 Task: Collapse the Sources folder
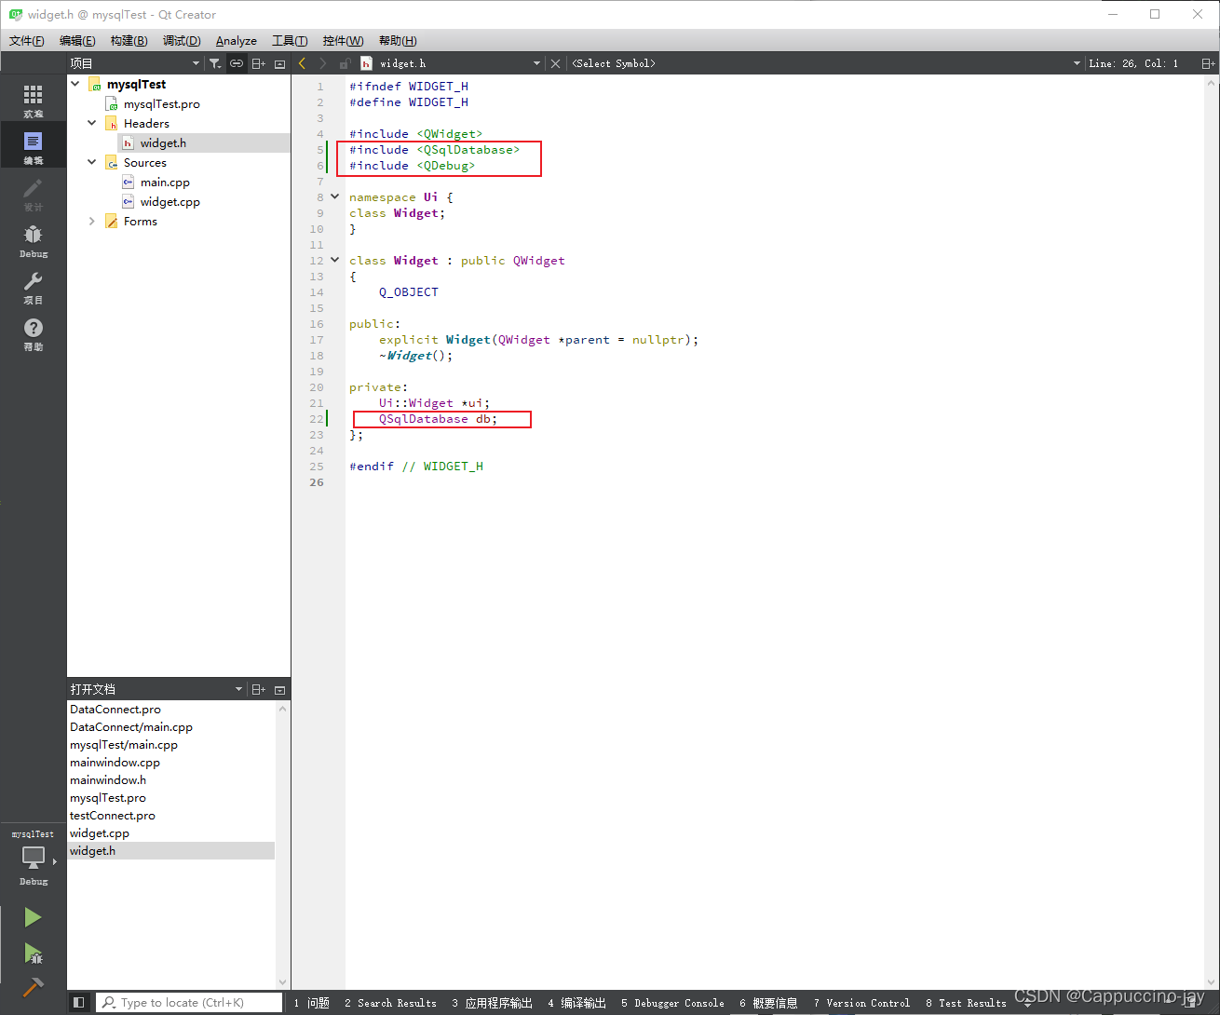[x=92, y=162]
